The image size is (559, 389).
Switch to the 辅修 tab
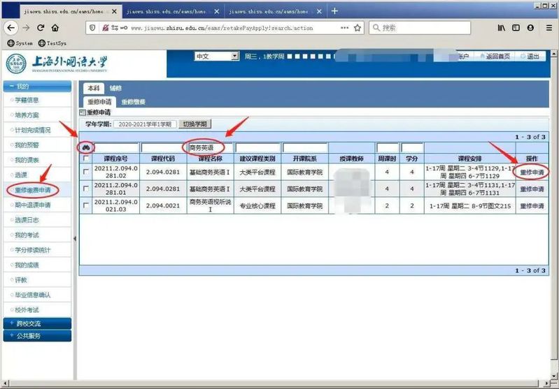[115, 89]
